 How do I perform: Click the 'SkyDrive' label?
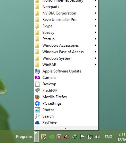[50, 123]
